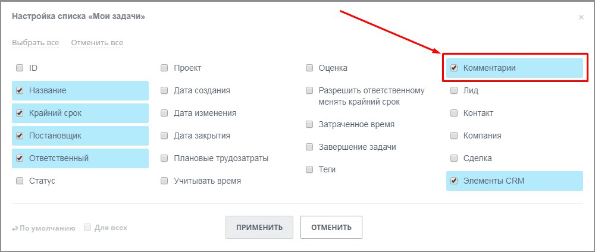
Task: Click the 'Отменить все' link
Action: pyautogui.click(x=97, y=43)
